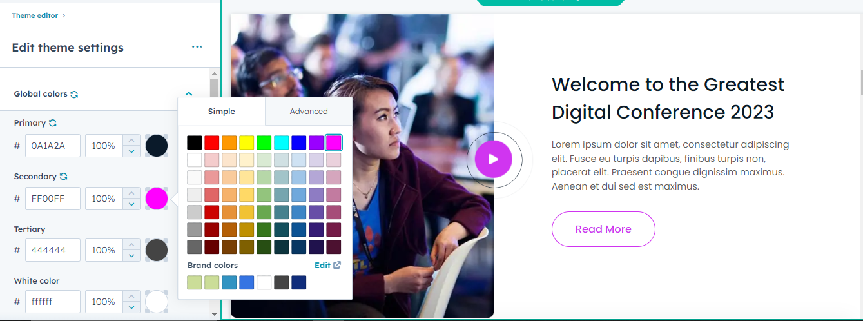
Task: Expand the Theme editor breadcrumb arrow
Action: [x=63, y=15]
